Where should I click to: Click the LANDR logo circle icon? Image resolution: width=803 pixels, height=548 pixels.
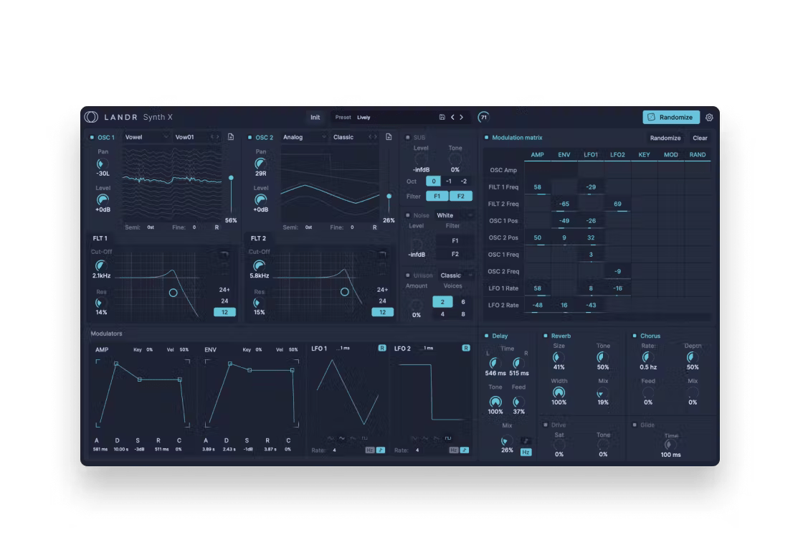click(x=91, y=117)
